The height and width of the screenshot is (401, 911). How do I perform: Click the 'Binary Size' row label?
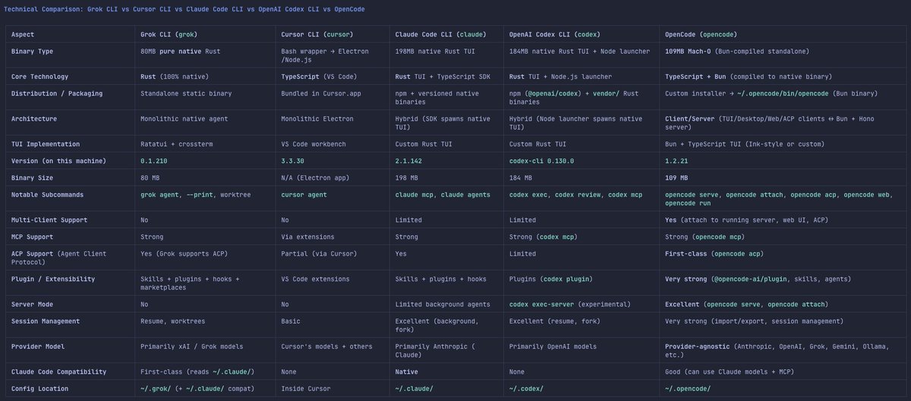(x=33, y=177)
